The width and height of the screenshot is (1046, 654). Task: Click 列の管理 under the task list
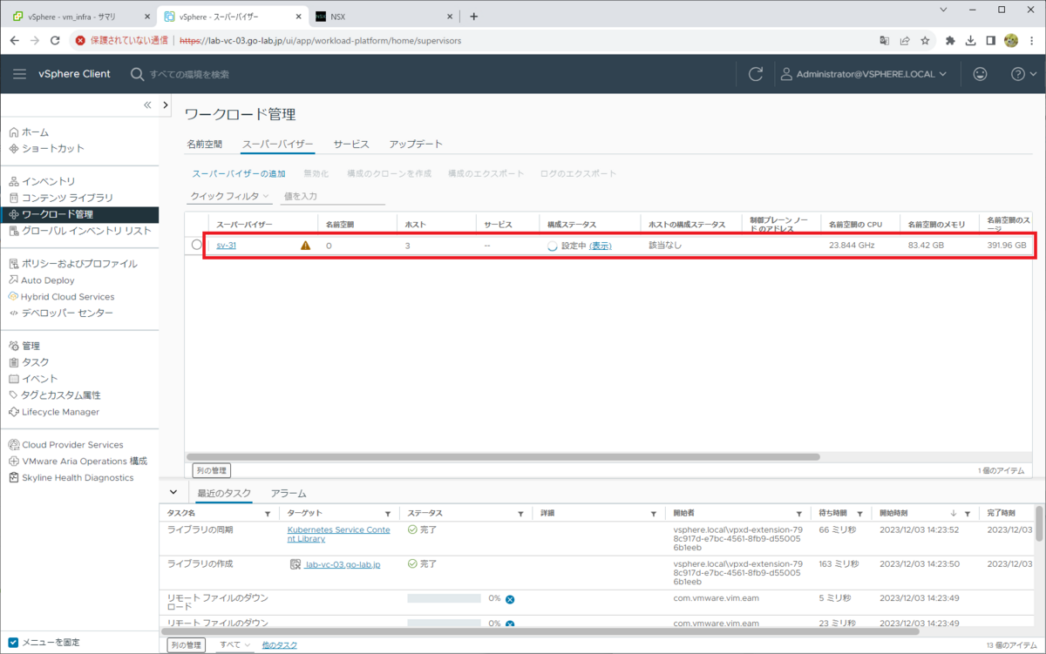(x=186, y=645)
